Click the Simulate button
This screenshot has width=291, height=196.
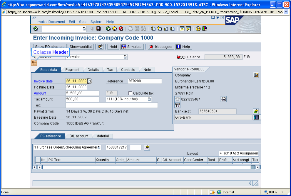pos(132,47)
